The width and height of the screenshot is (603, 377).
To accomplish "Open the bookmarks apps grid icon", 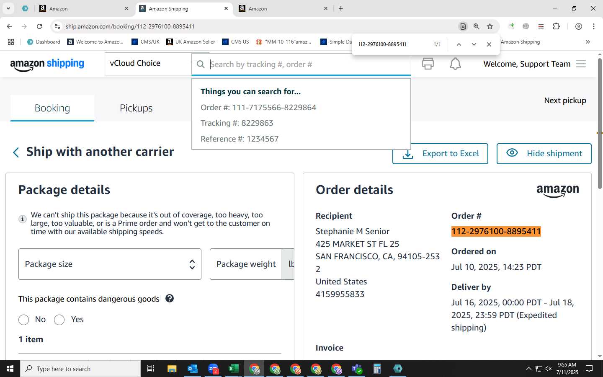I will point(11,42).
